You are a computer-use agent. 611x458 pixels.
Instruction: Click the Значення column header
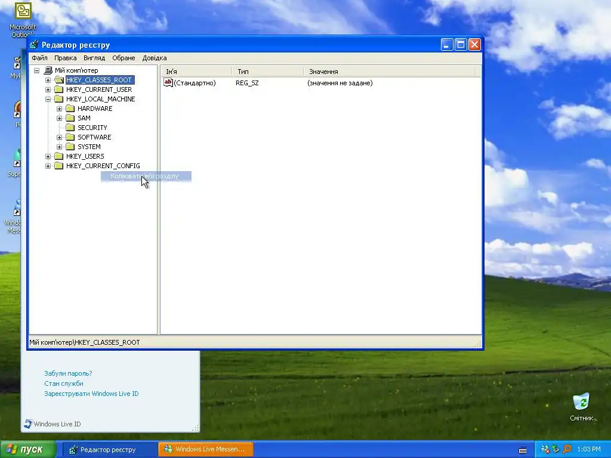coord(390,72)
